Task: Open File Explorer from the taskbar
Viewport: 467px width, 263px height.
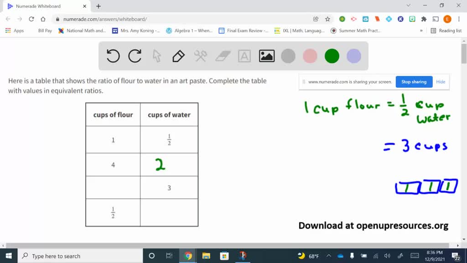Action: (x=206, y=256)
